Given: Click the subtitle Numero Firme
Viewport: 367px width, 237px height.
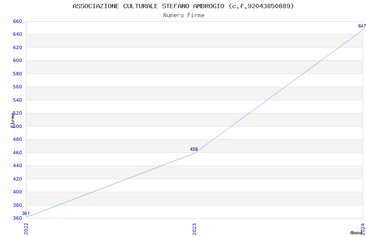Looking at the screenshot, I should pos(184,15).
